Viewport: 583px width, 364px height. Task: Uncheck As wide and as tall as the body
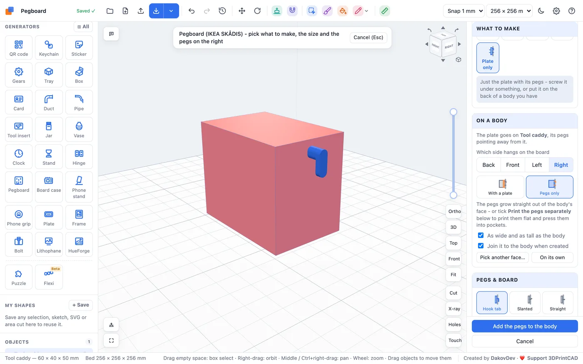click(x=481, y=235)
